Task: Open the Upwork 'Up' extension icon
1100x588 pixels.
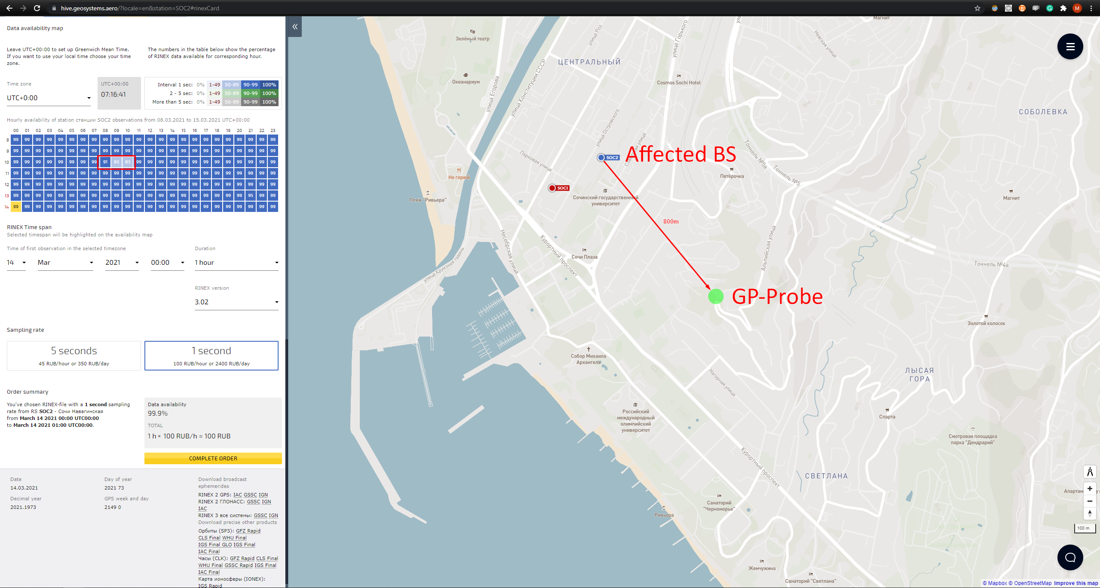Action: click(1008, 8)
